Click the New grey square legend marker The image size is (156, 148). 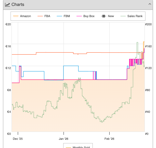[104, 16]
